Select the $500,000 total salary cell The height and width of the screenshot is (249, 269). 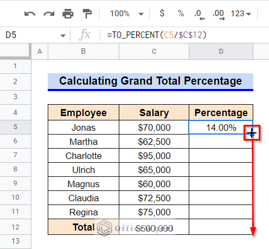click(154, 227)
